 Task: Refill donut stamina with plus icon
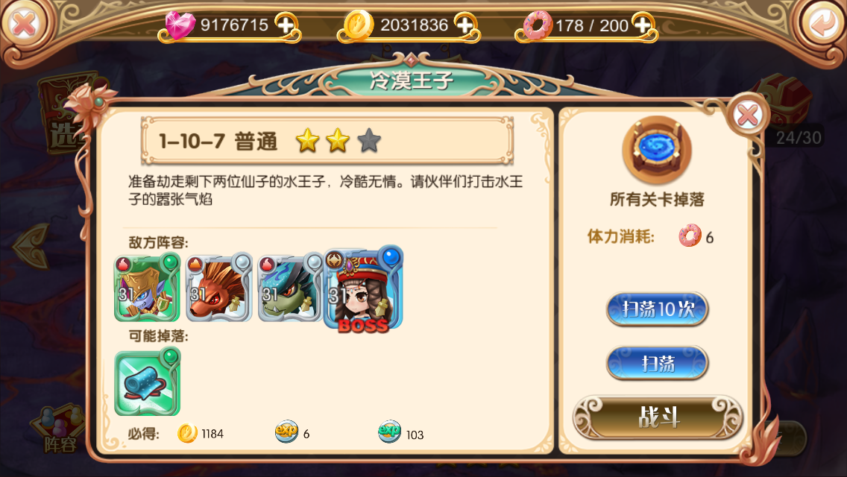[x=642, y=25]
